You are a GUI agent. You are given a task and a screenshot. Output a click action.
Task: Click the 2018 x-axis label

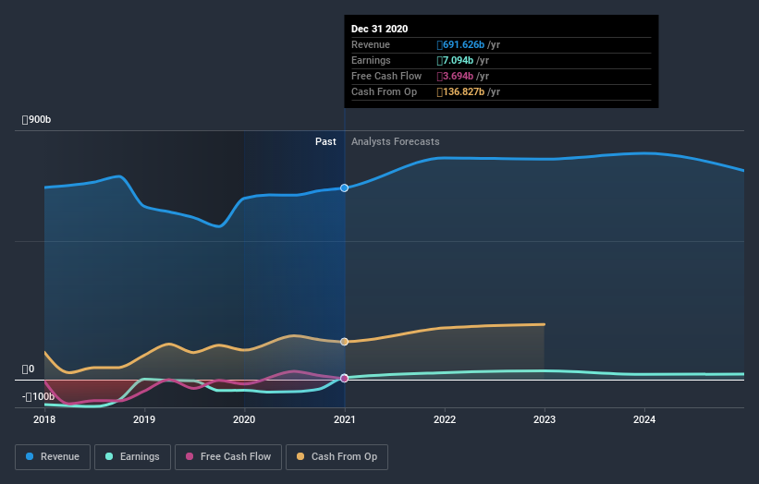44,419
